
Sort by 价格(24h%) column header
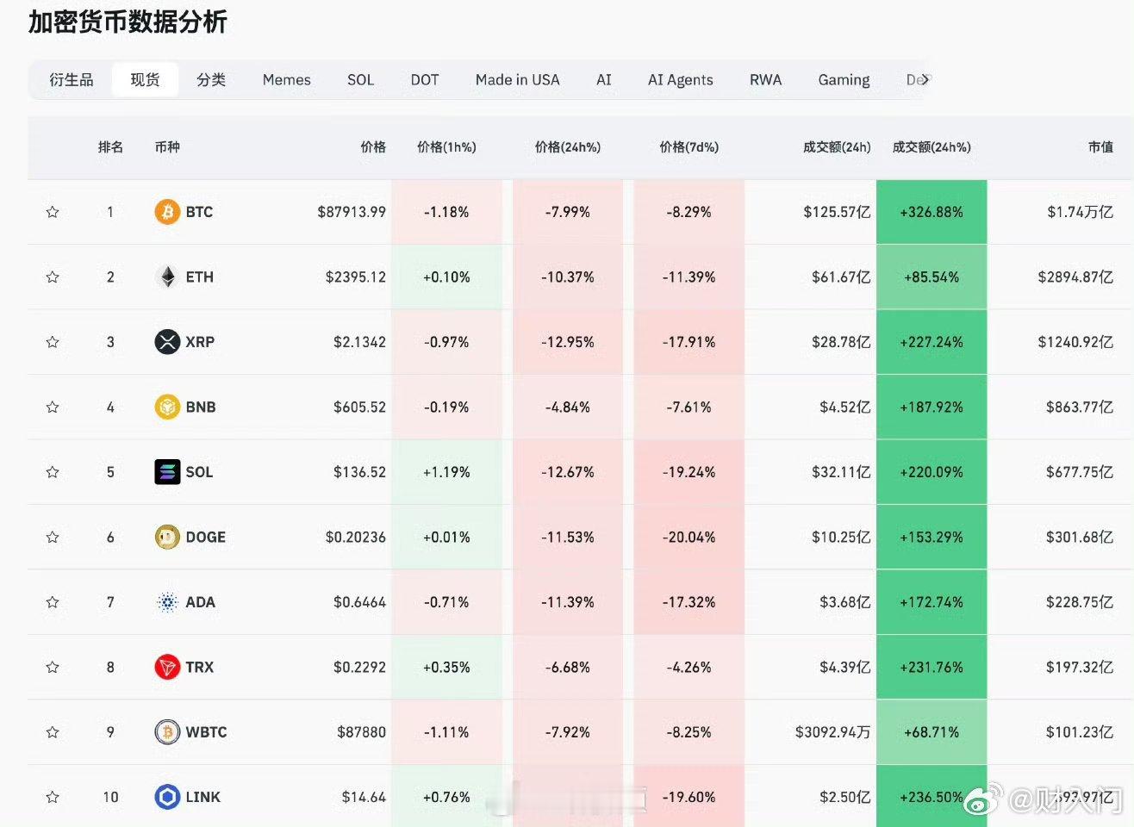coord(568,147)
